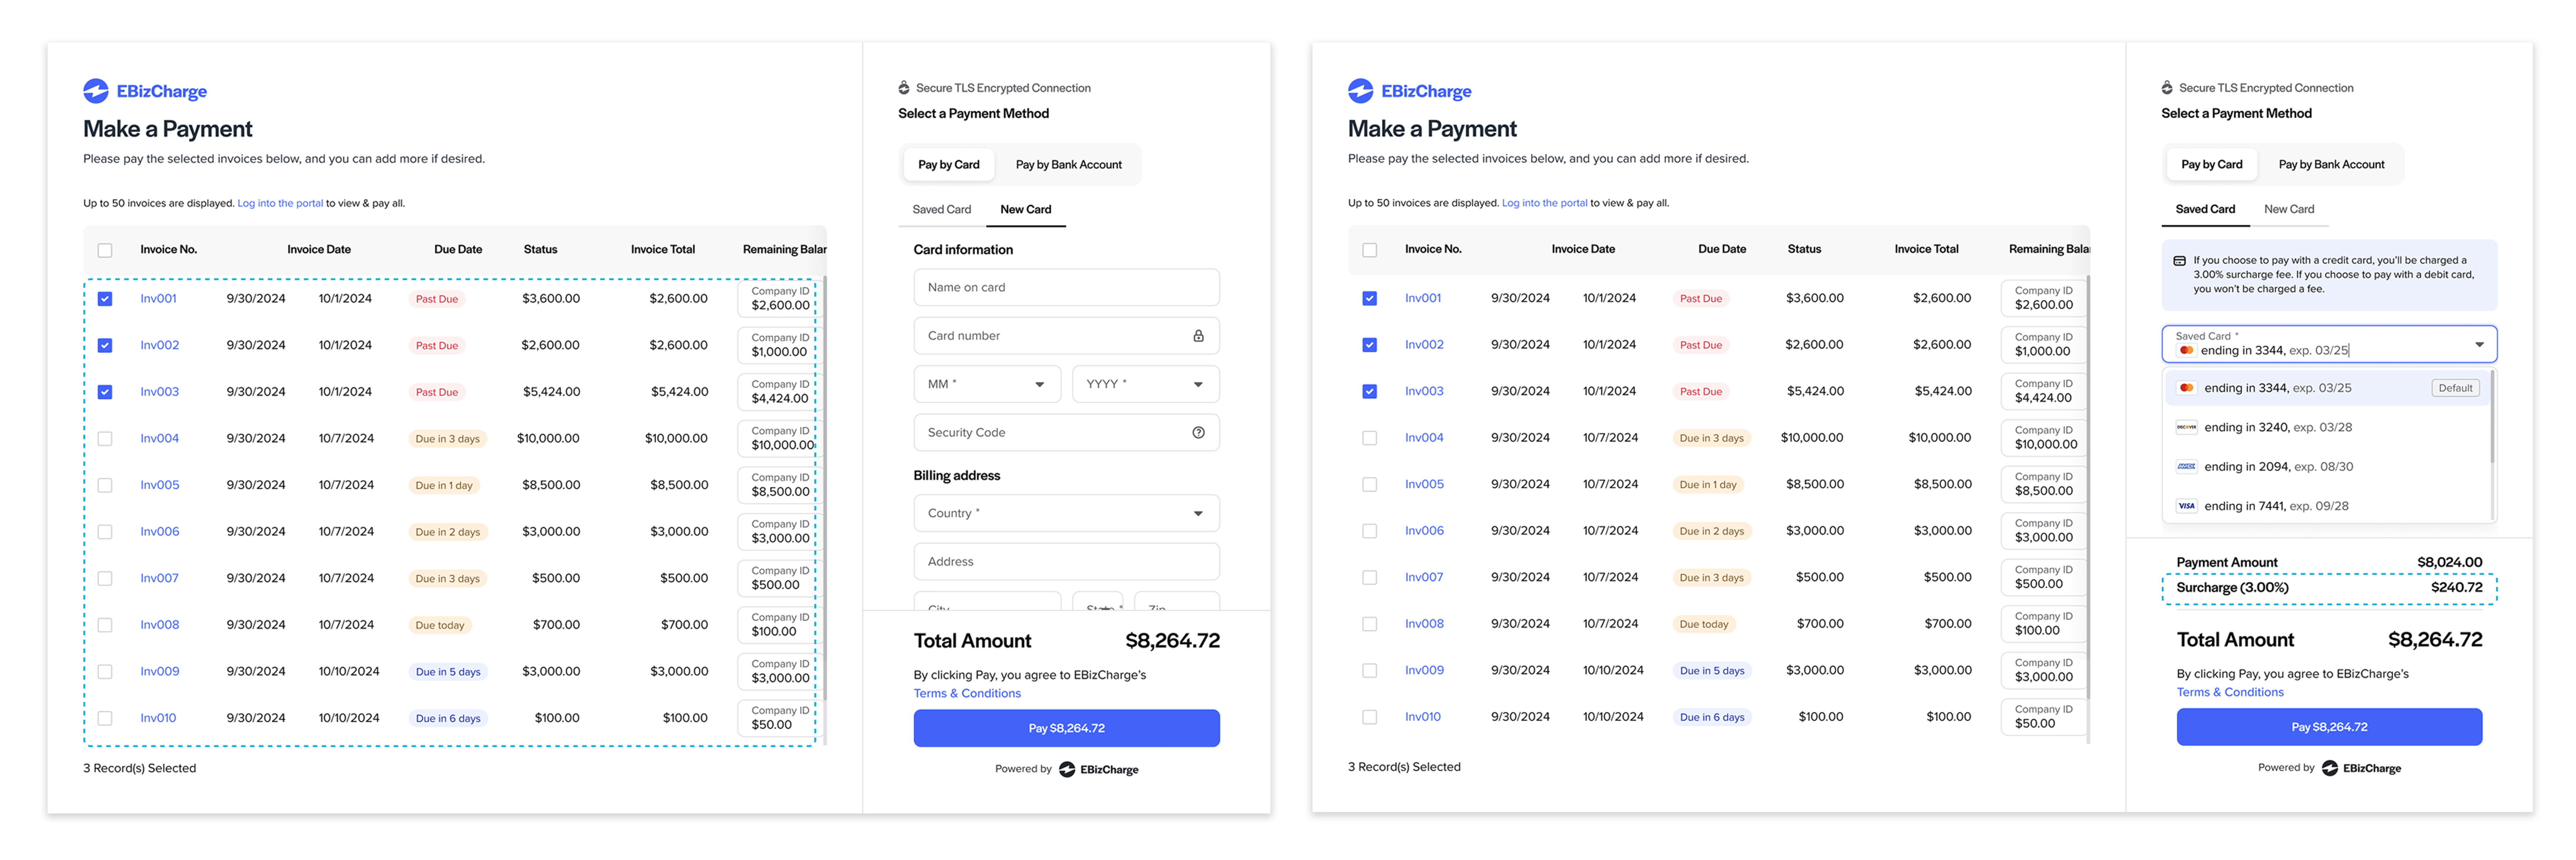Image resolution: width=2576 pixels, height=860 pixels.
Task: Click the Pay $8,264.72 button under New Card form
Action: [x=1066, y=728]
